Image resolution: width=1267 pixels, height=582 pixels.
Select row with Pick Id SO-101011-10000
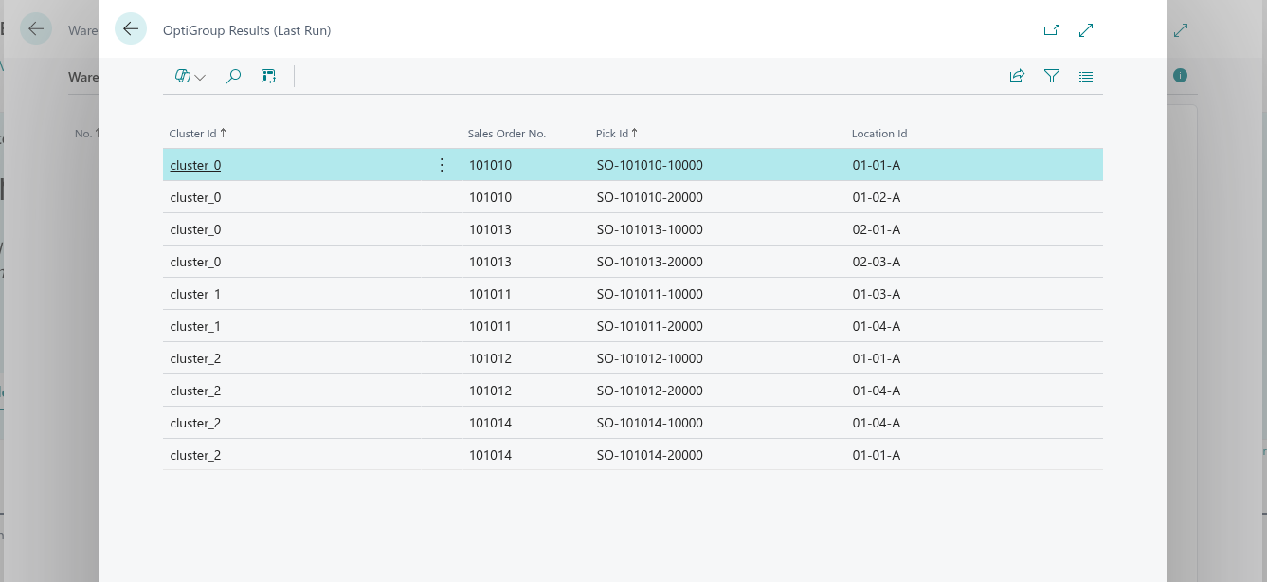[x=649, y=294]
